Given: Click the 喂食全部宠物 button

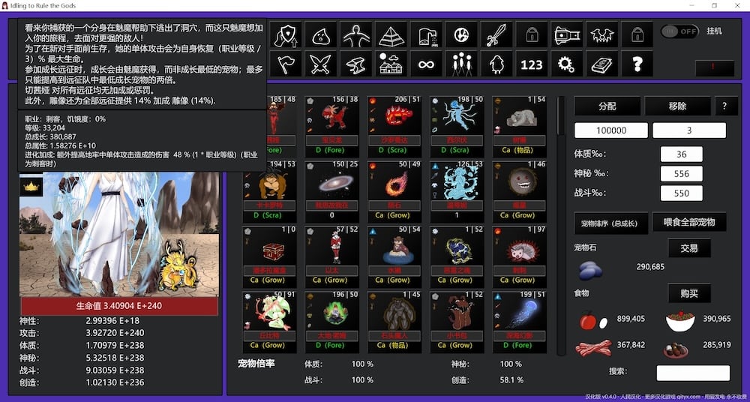Looking at the screenshot, I should [689, 222].
